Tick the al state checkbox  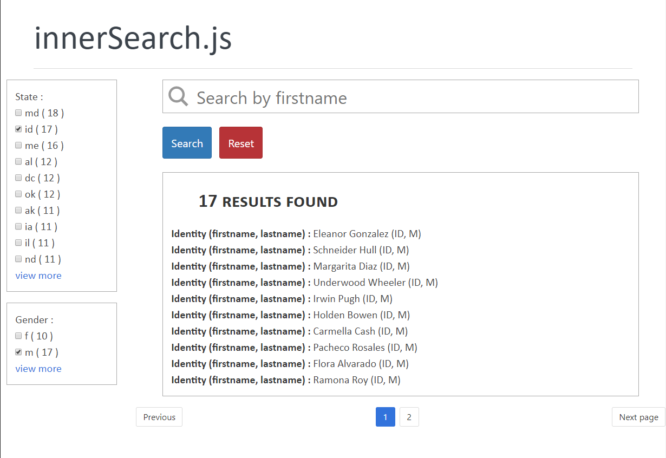click(18, 162)
